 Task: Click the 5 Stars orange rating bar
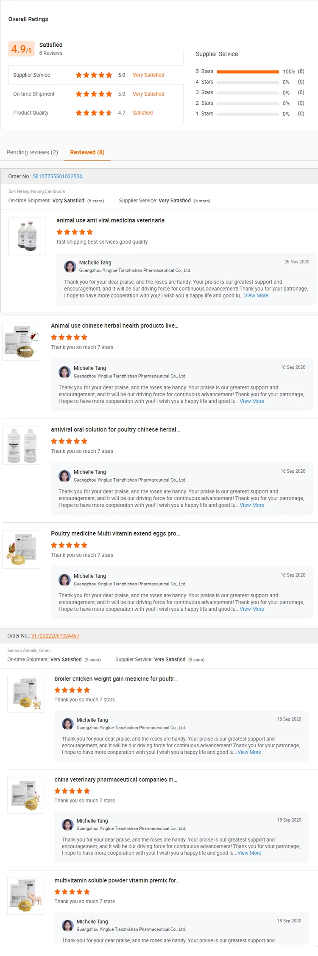248,71
